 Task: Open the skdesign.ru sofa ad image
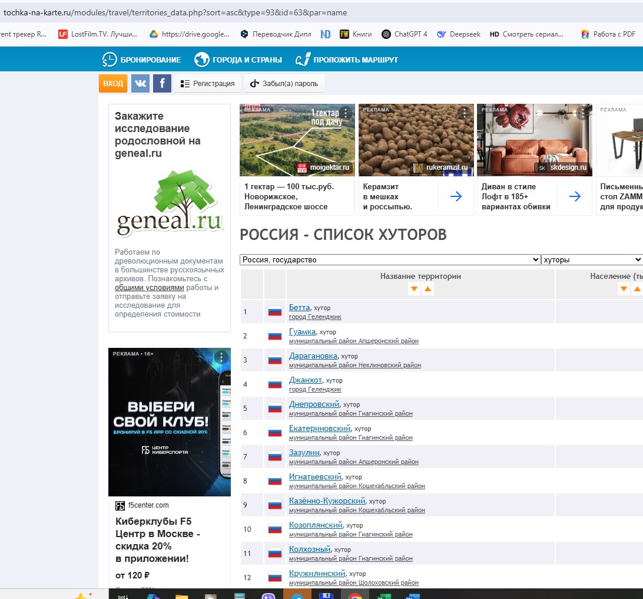[535, 140]
